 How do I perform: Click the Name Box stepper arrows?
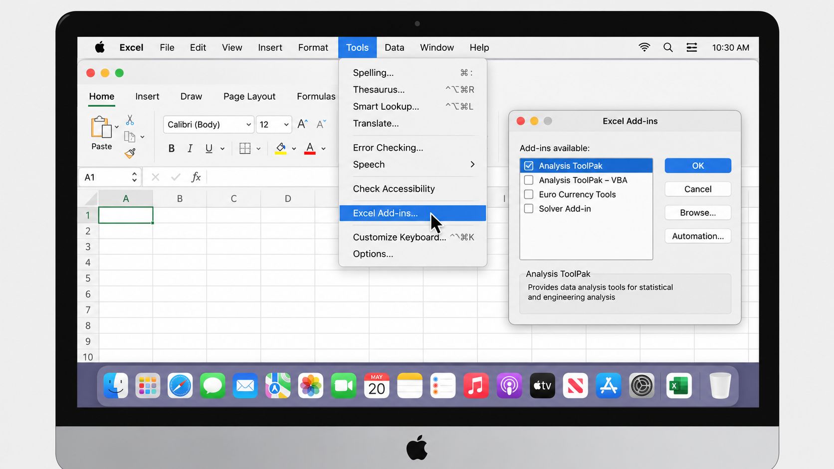pos(134,177)
